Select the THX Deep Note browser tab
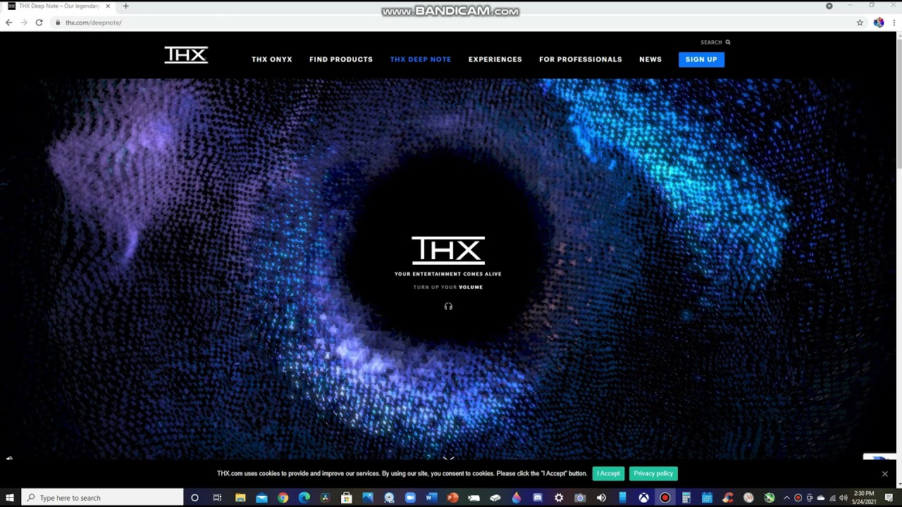 click(60, 6)
